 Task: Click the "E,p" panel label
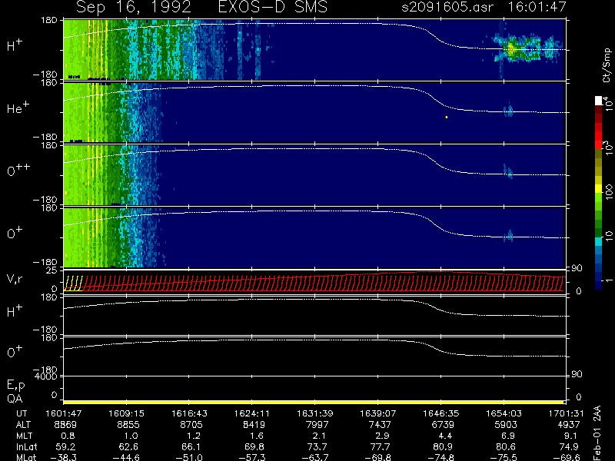15,386
